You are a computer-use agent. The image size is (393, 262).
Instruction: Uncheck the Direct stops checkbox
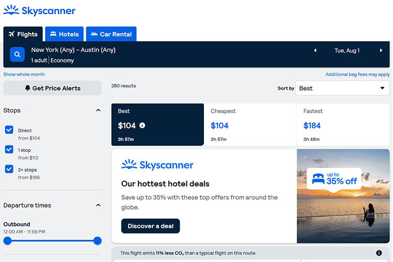coord(9,129)
